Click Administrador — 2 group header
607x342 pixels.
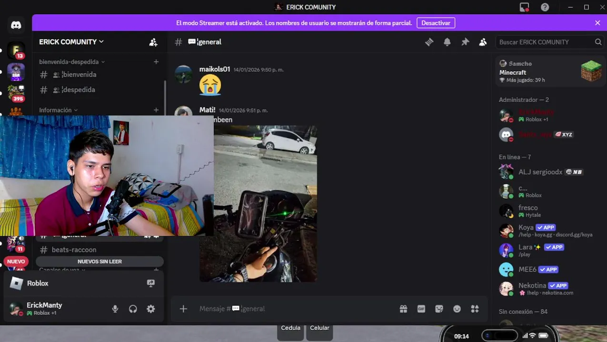(524, 100)
